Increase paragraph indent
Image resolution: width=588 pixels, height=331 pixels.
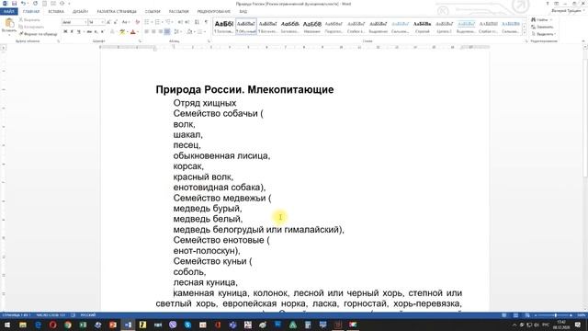click(x=187, y=22)
